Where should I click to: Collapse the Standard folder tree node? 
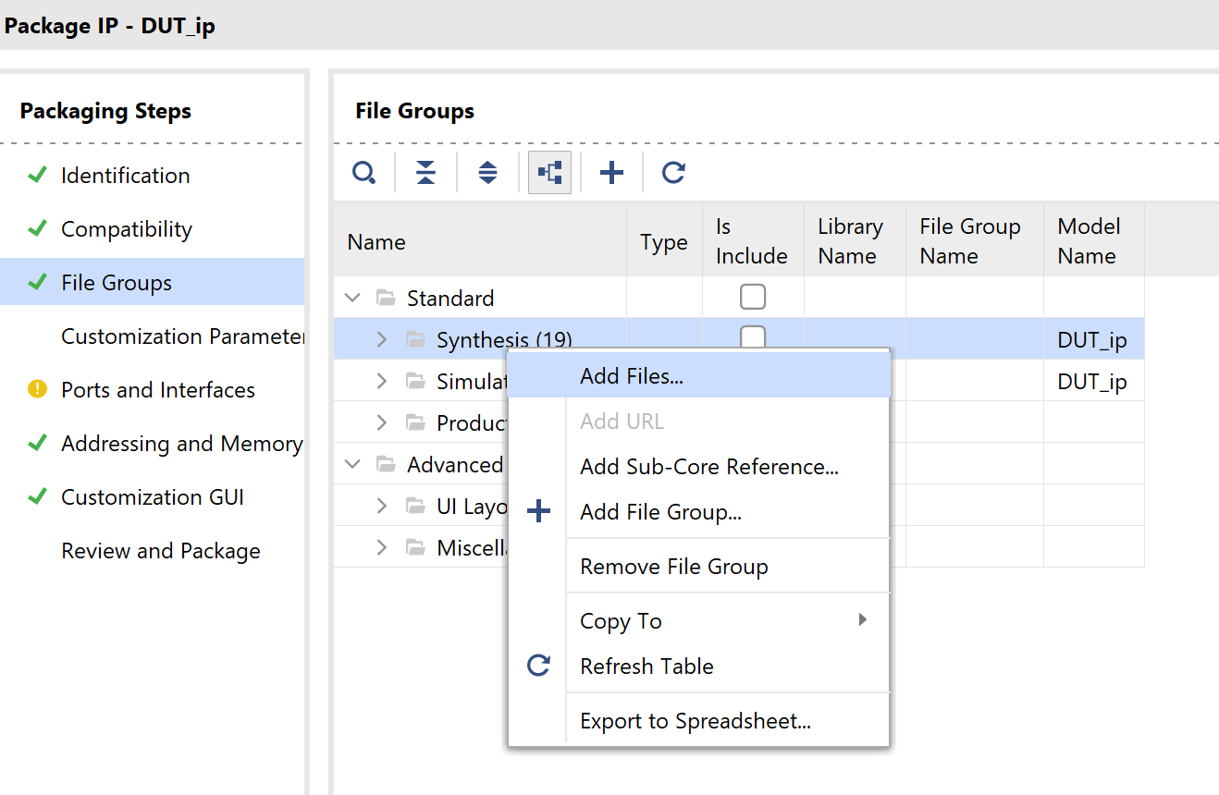click(x=352, y=299)
